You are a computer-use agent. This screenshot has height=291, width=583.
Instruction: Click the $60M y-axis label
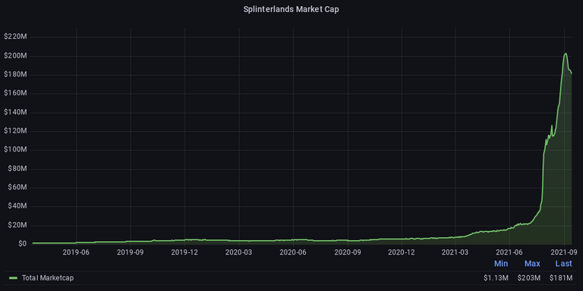17,188
